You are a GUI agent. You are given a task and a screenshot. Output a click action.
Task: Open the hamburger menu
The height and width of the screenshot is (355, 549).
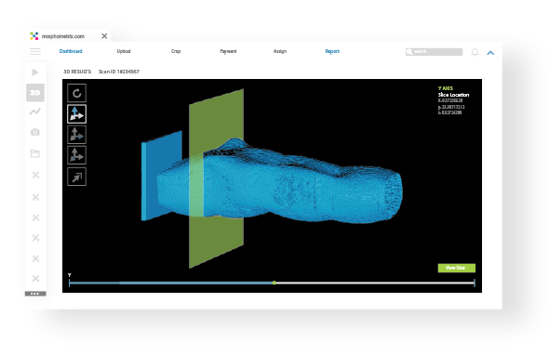35,52
